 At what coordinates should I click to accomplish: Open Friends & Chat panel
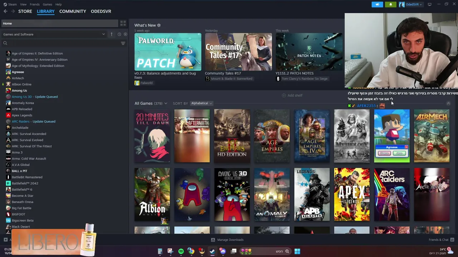[x=441, y=240]
